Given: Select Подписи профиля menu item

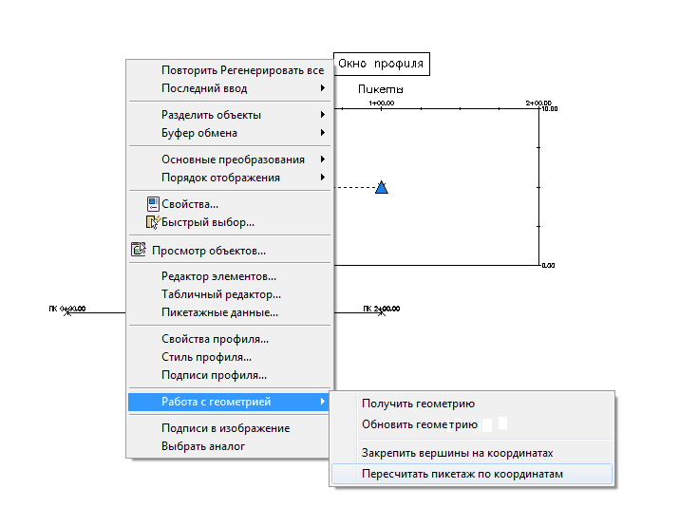Looking at the screenshot, I should click(214, 375).
